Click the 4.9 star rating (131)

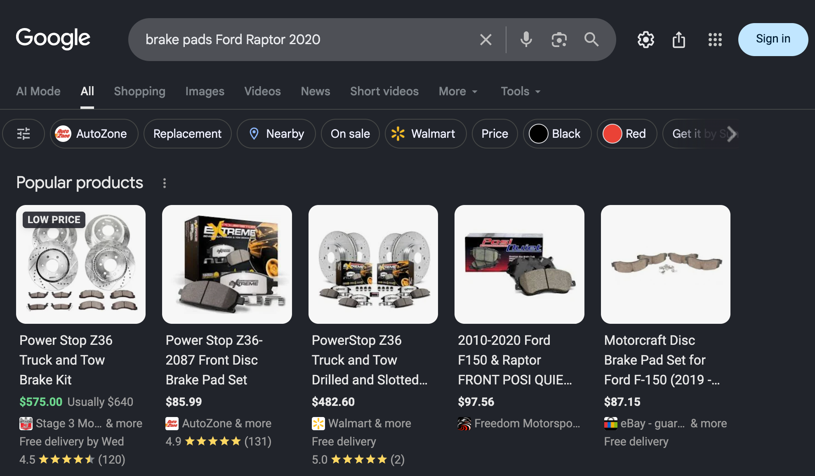coord(219,441)
